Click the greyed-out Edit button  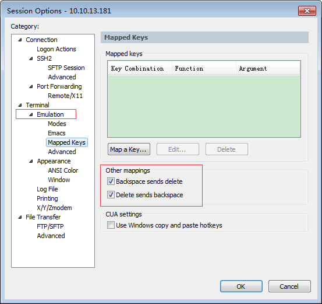click(178, 149)
